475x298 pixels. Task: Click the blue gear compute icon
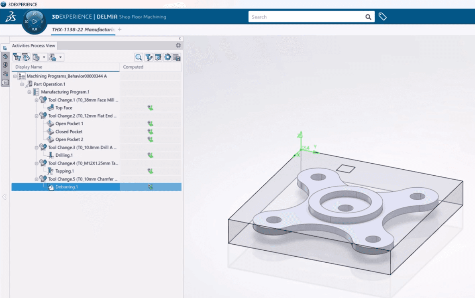pos(167,57)
